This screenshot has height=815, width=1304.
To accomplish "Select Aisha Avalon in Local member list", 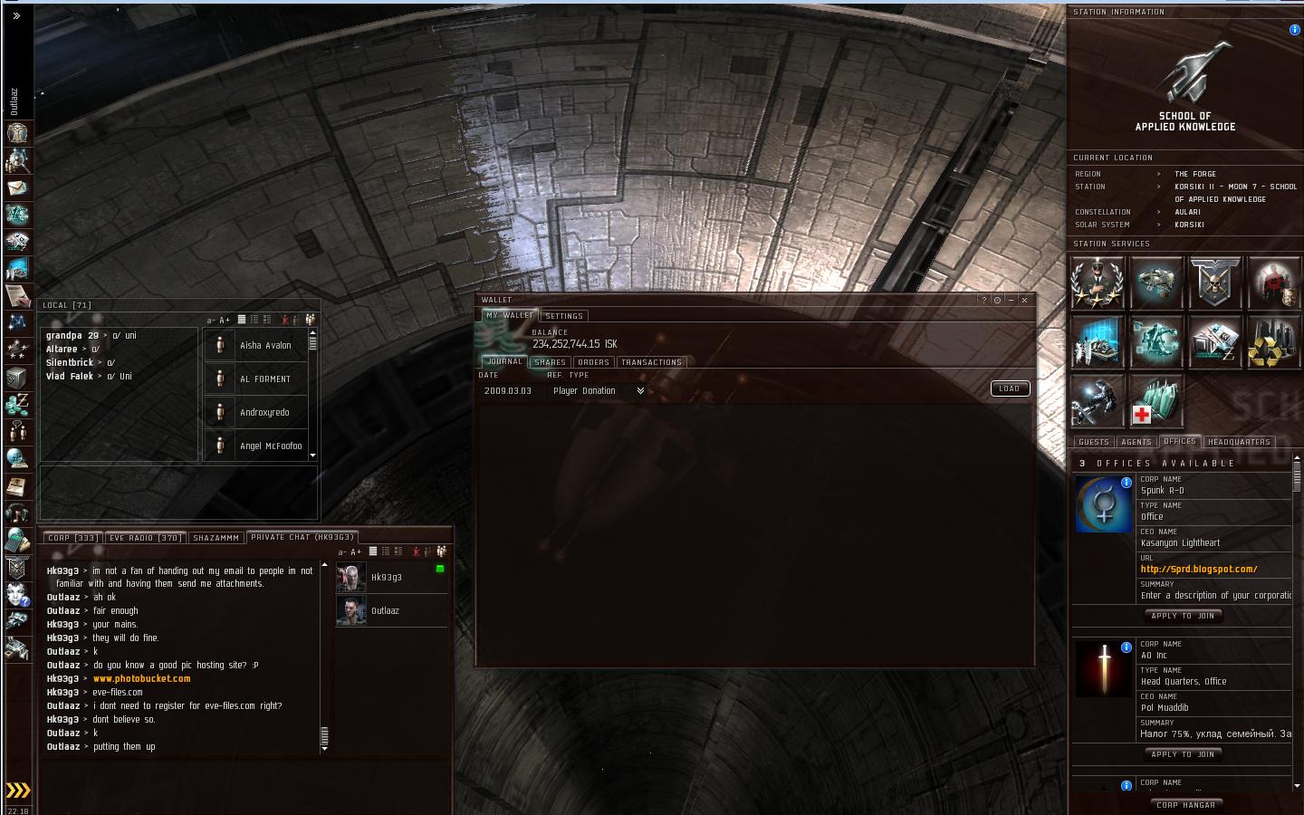I will click(256, 345).
